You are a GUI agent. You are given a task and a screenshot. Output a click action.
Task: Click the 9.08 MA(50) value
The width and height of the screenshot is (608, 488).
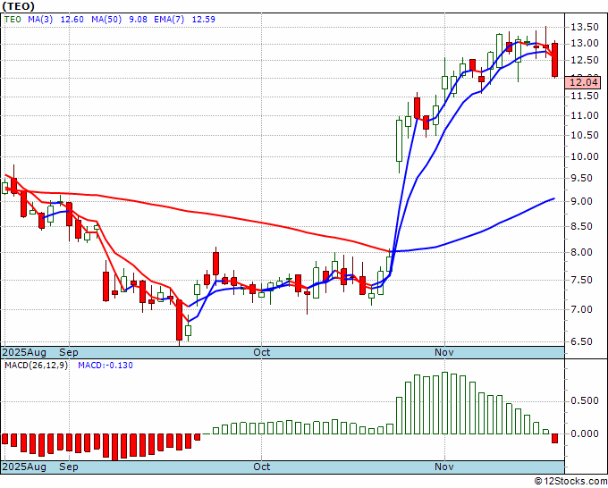coord(138,20)
